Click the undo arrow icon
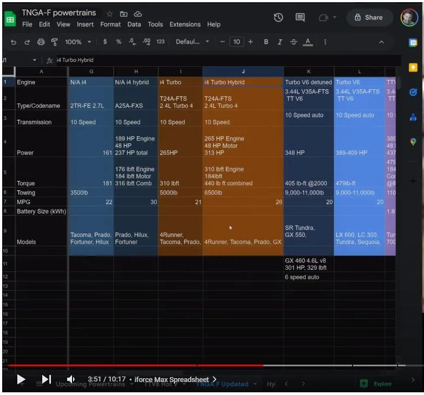The height and width of the screenshot is (395, 424). point(14,42)
